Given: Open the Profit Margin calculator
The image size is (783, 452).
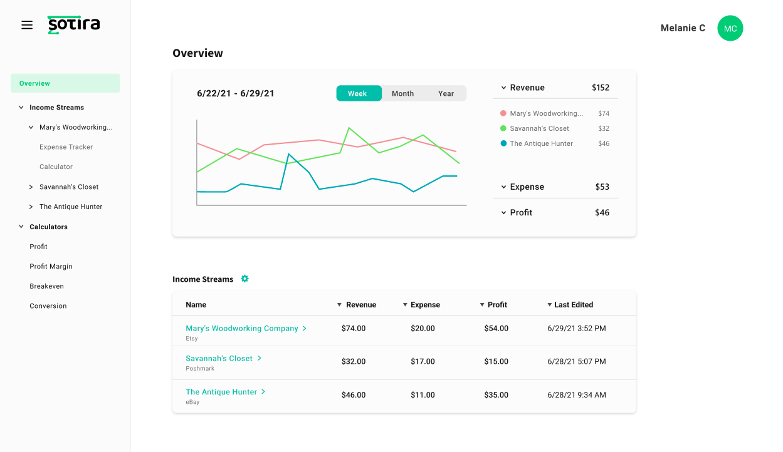Looking at the screenshot, I should [x=51, y=266].
